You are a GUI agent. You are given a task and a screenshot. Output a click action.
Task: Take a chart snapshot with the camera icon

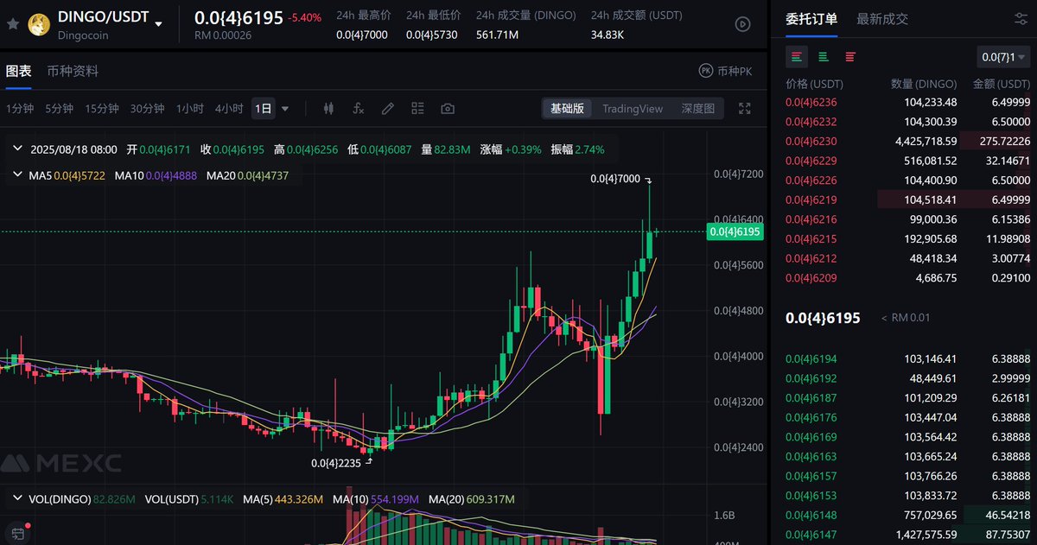448,109
